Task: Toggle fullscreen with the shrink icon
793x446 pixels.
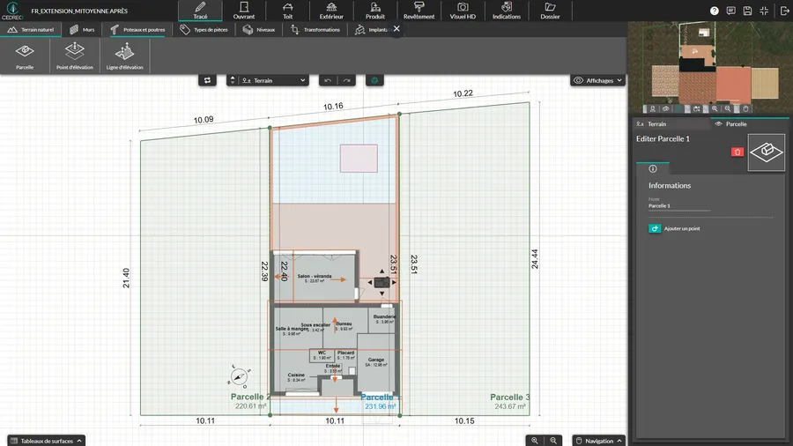Action: tap(764, 11)
